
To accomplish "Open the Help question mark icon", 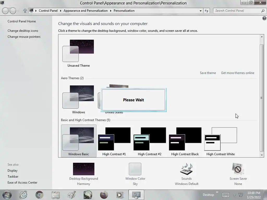I will point(264,18).
